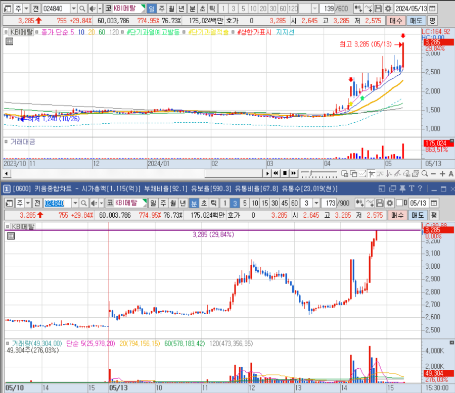
Task: Add candlestick comparison in lower chart
Action: pos(360,203)
